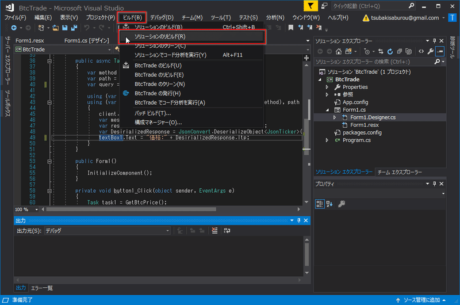Switch to チーム エクスプローラー tab
The image size is (460, 305).
tap(400, 172)
